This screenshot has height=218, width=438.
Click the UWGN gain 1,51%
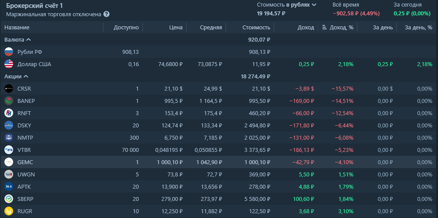(345, 175)
